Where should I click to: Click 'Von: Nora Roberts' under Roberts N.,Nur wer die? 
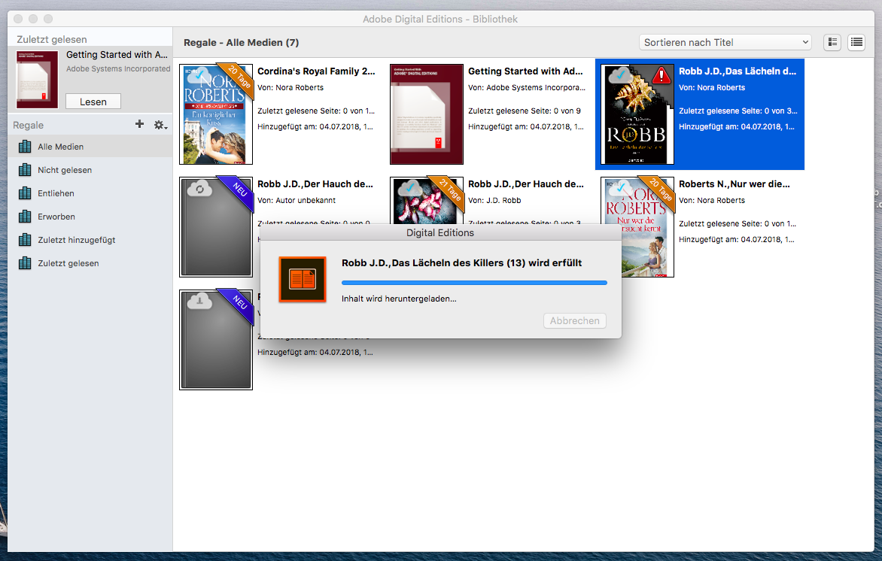coord(712,201)
